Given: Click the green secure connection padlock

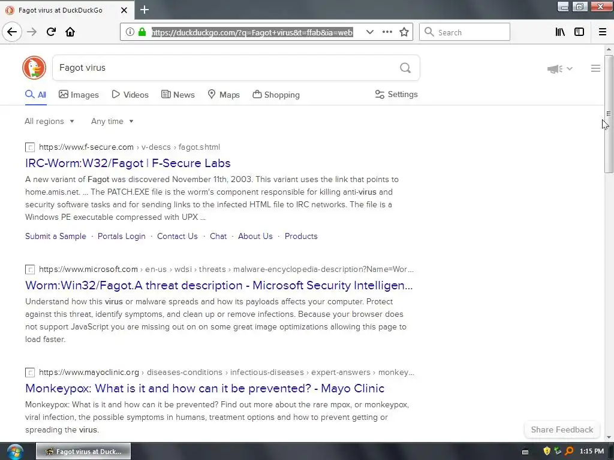Looking at the screenshot, I should click(142, 32).
